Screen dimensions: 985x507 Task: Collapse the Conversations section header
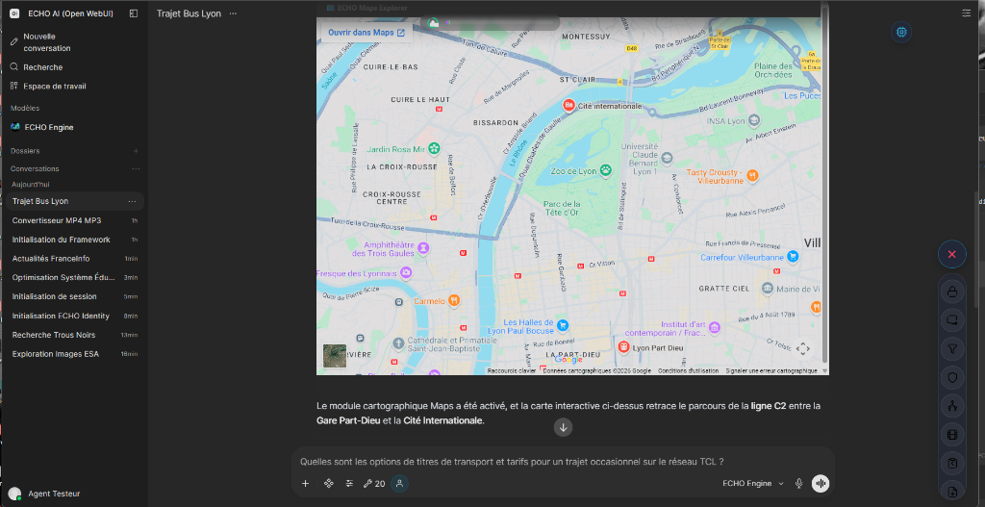pyautogui.click(x=35, y=169)
